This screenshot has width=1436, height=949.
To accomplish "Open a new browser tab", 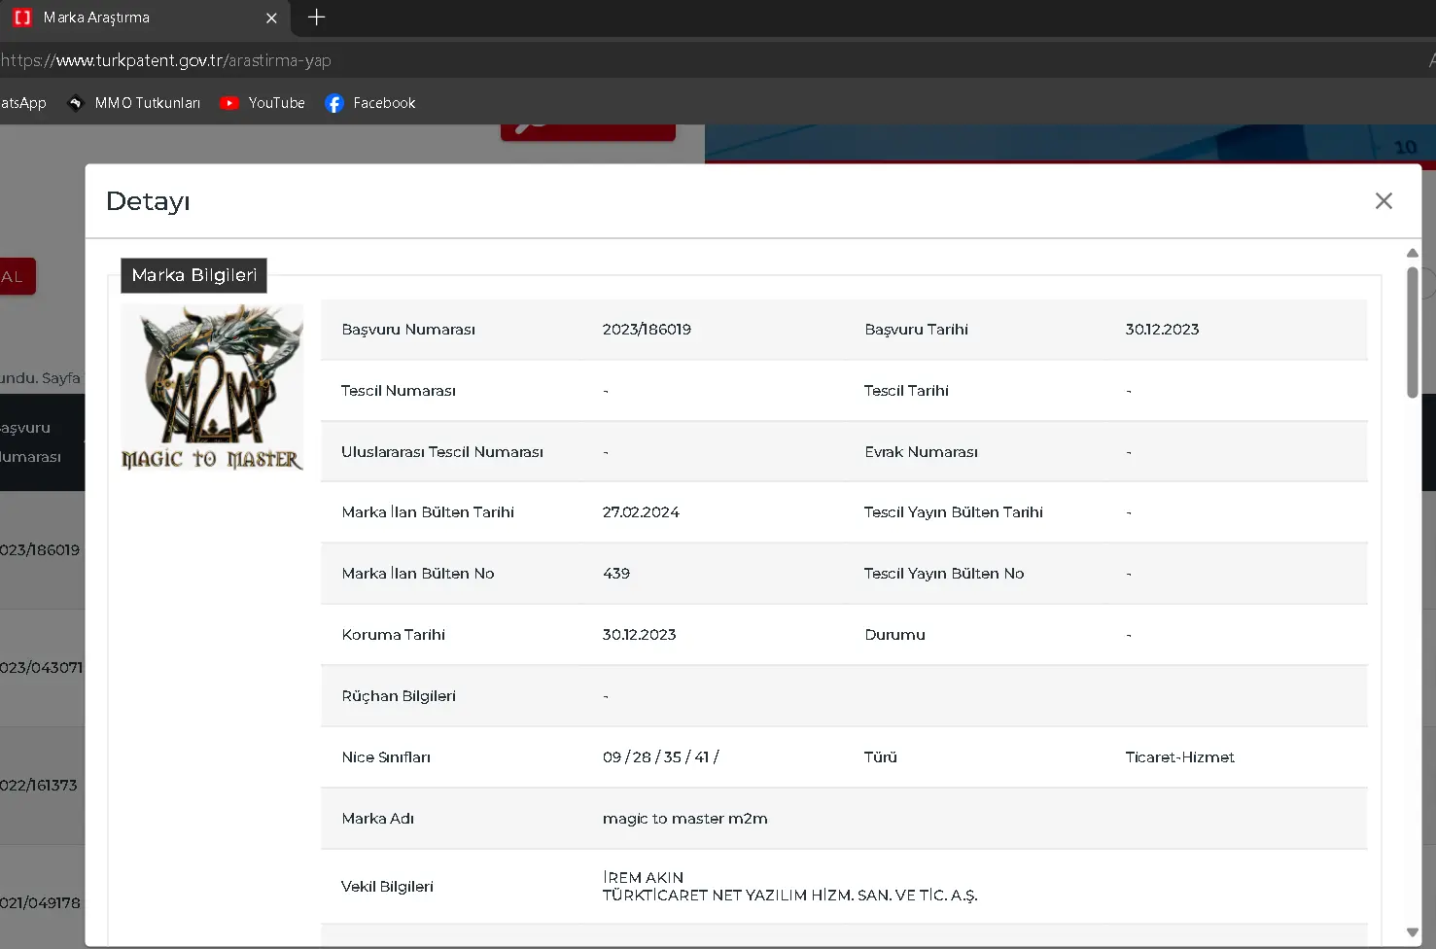I will point(316,18).
